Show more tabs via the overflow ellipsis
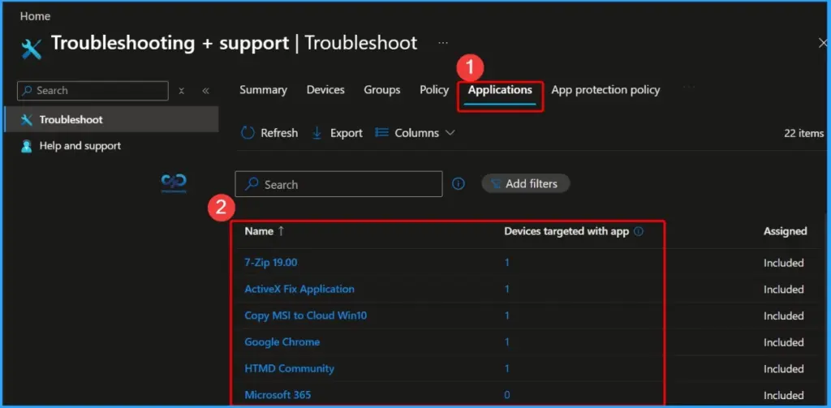Viewport: 831px width, 408px height. click(x=688, y=86)
